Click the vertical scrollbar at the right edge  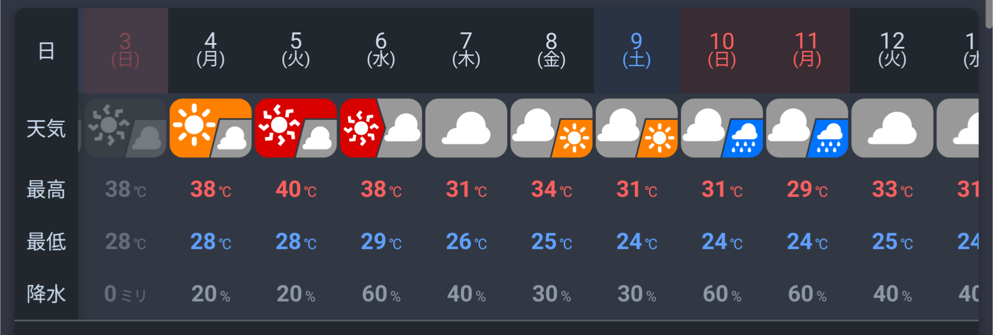[989, 13]
